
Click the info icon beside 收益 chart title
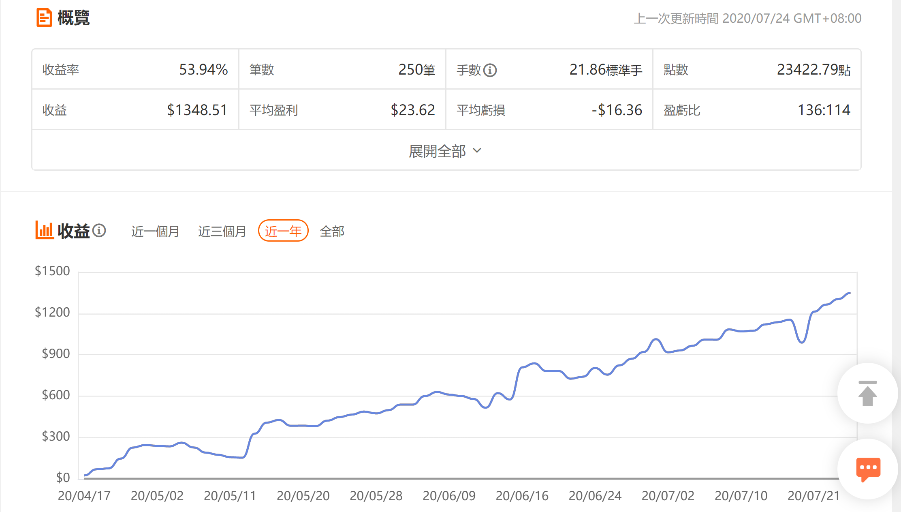(99, 231)
